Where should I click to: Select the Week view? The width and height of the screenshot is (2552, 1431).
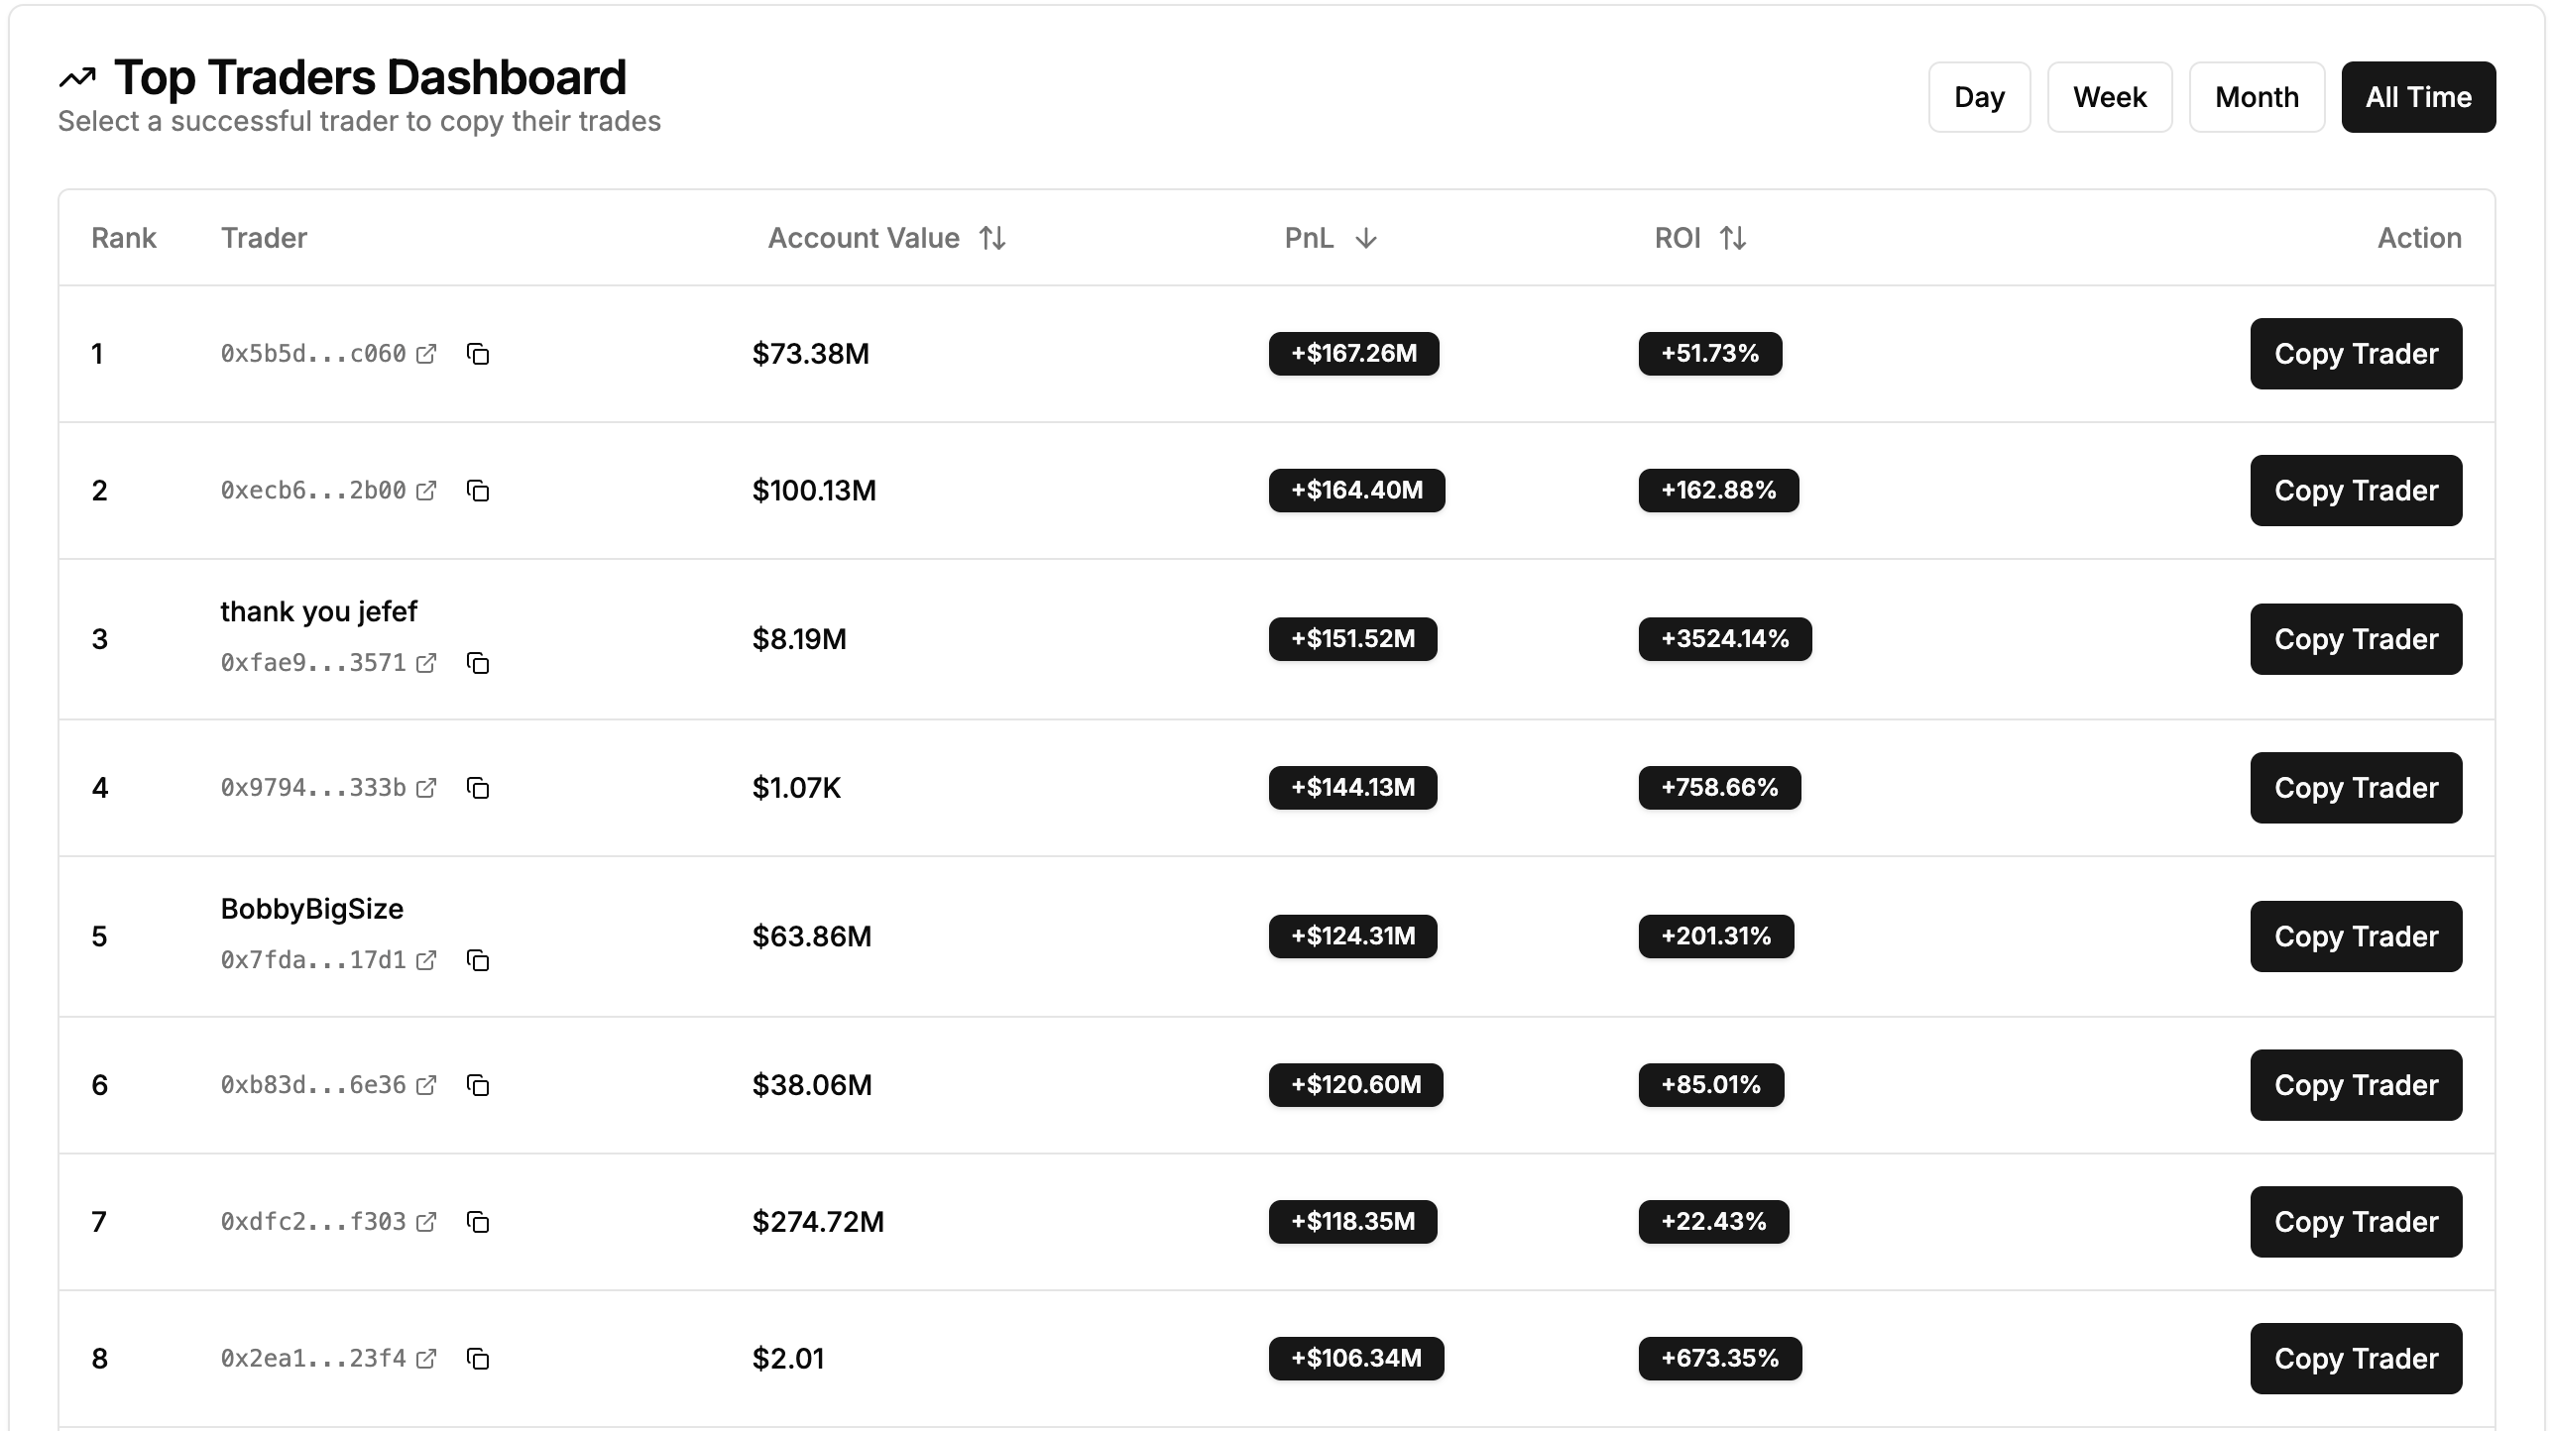tap(2109, 96)
